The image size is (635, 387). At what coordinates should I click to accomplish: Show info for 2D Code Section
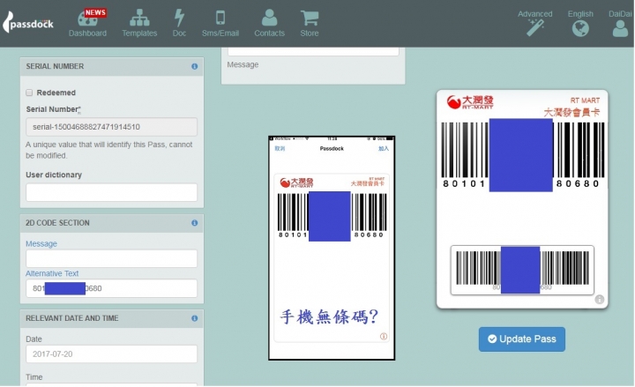click(194, 223)
